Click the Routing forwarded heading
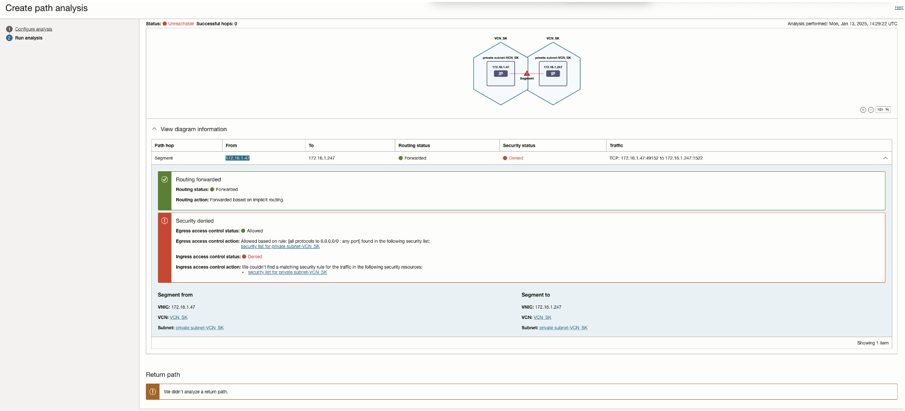 tap(199, 180)
